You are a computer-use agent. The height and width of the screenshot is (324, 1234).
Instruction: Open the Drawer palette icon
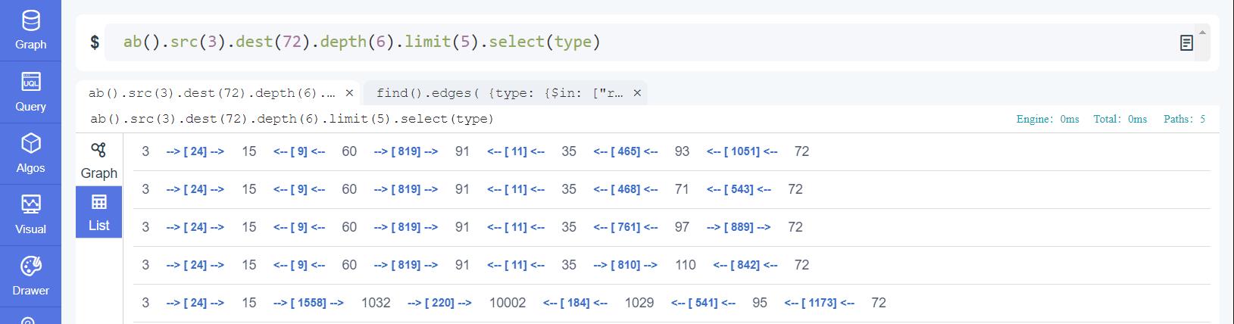(x=30, y=266)
